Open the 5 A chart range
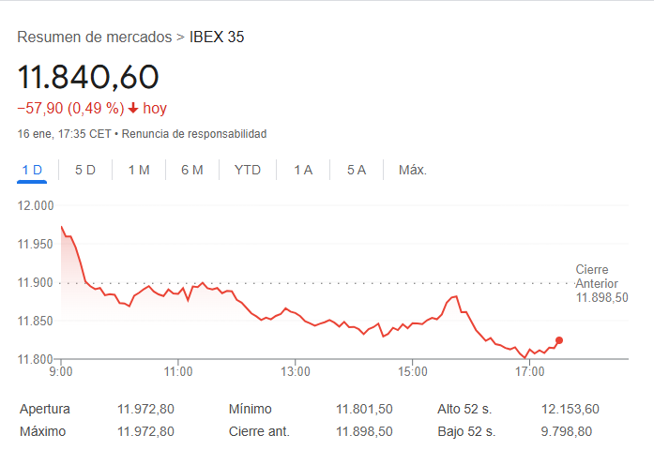654x450 pixels. [357, 170]
